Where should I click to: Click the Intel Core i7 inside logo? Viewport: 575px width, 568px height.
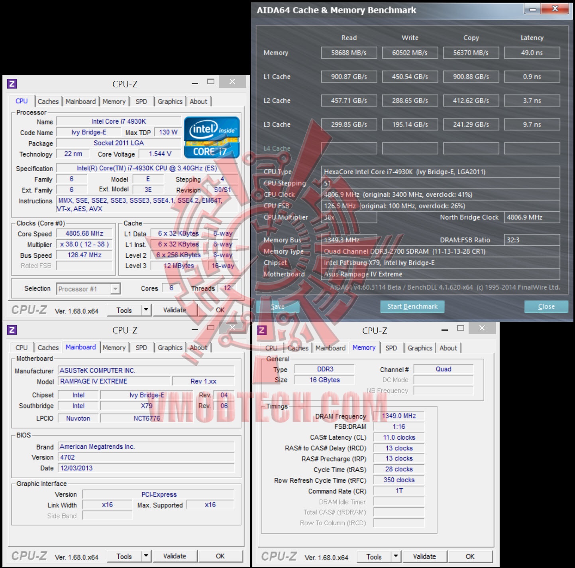212,138
